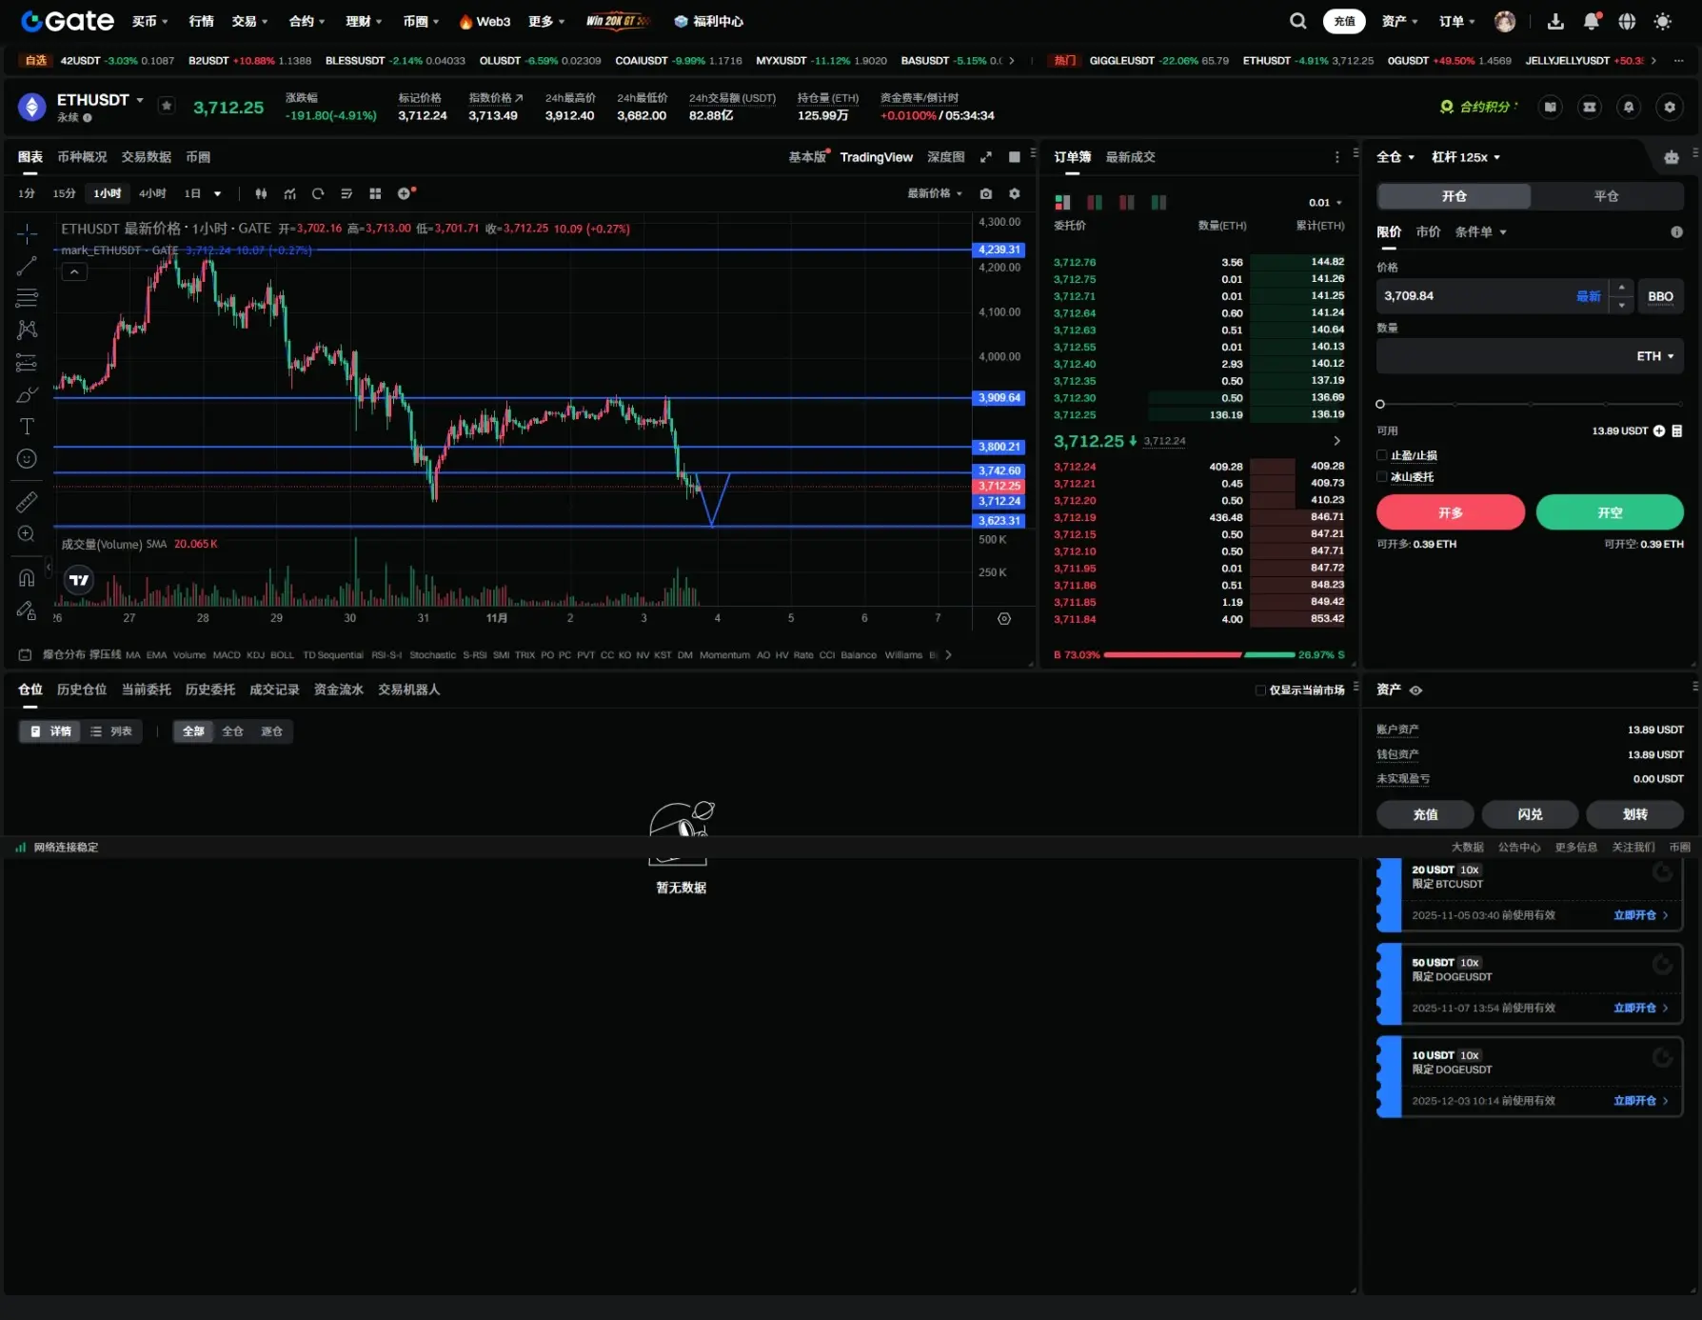Filter positions by 全仓
Image resolution: width=1702 pixels, height=1320 pixels.
[x=233, y=731]
